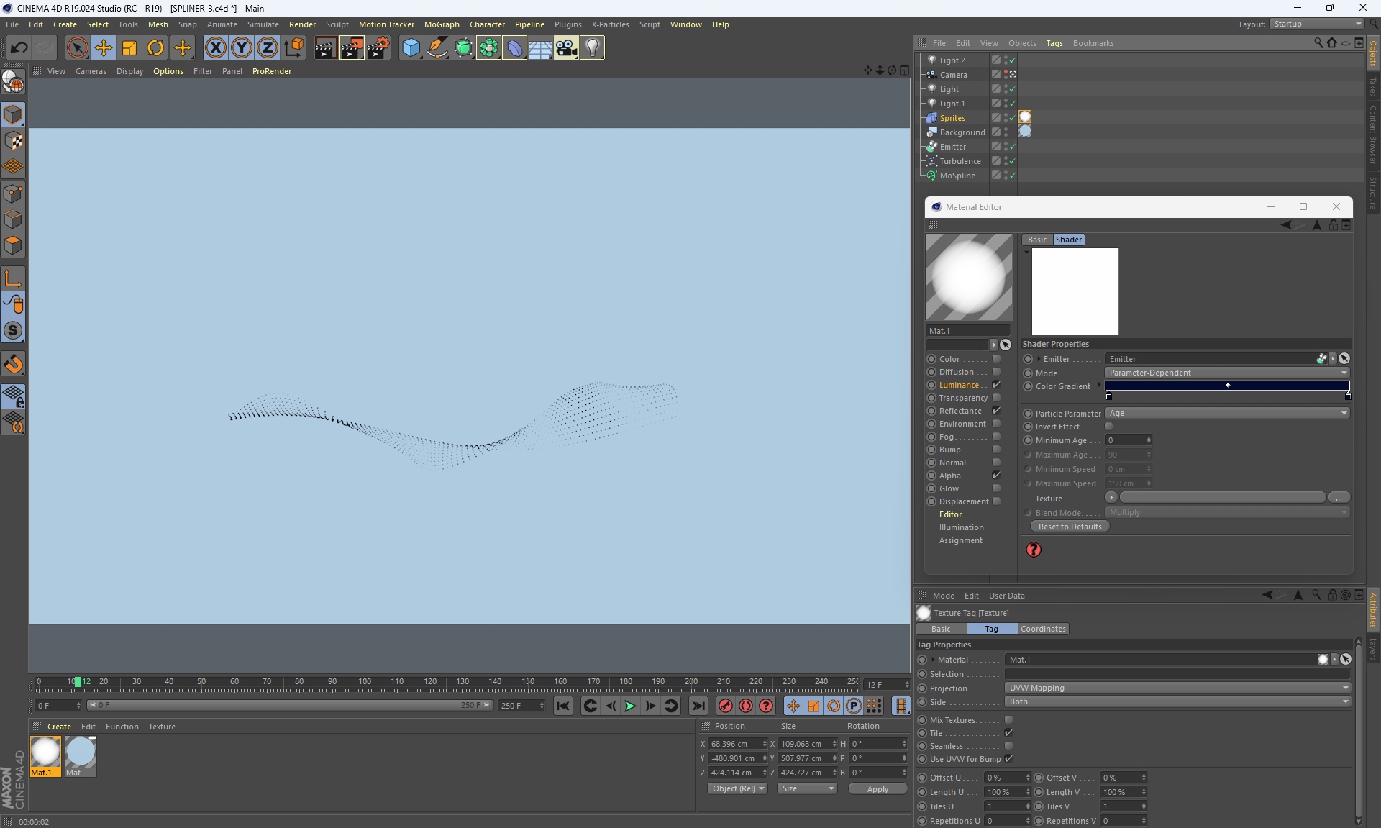The width and height of the screenshot is (1381, 828).
Task: Enable the Seamless checkbox
Action: (1008, 746)
